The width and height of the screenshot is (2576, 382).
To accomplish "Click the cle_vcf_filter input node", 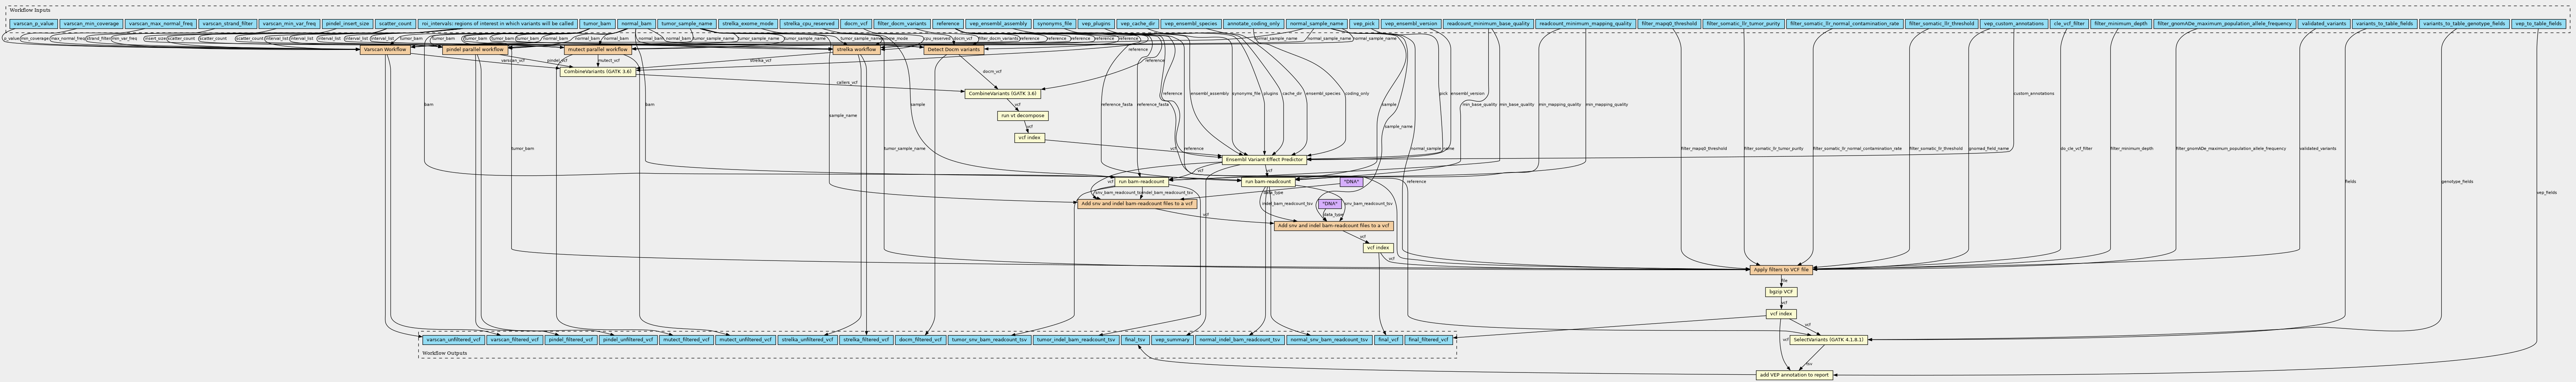I will [x=2069, y=23].
